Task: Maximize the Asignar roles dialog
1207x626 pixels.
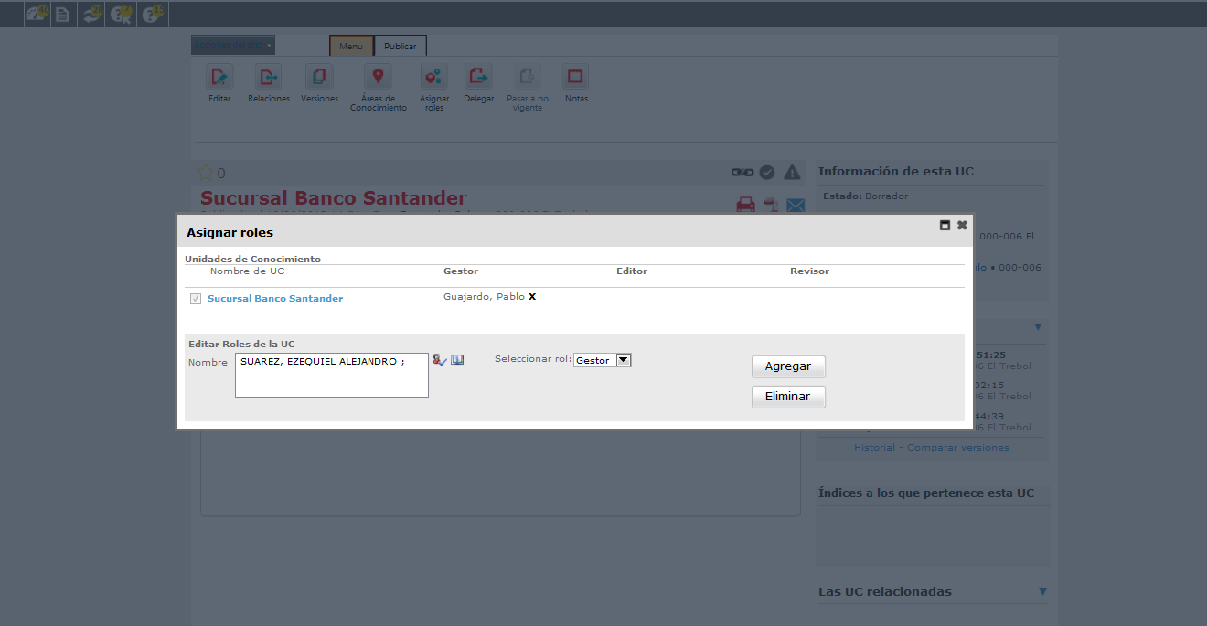Action: pyautogui.click(x=945, y=225)
